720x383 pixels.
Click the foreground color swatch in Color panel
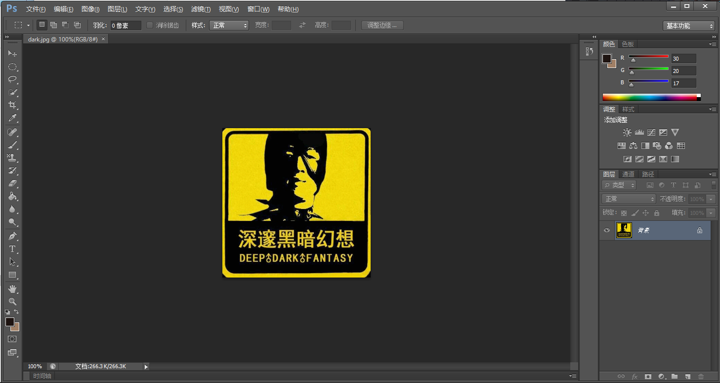coord(606,59)
